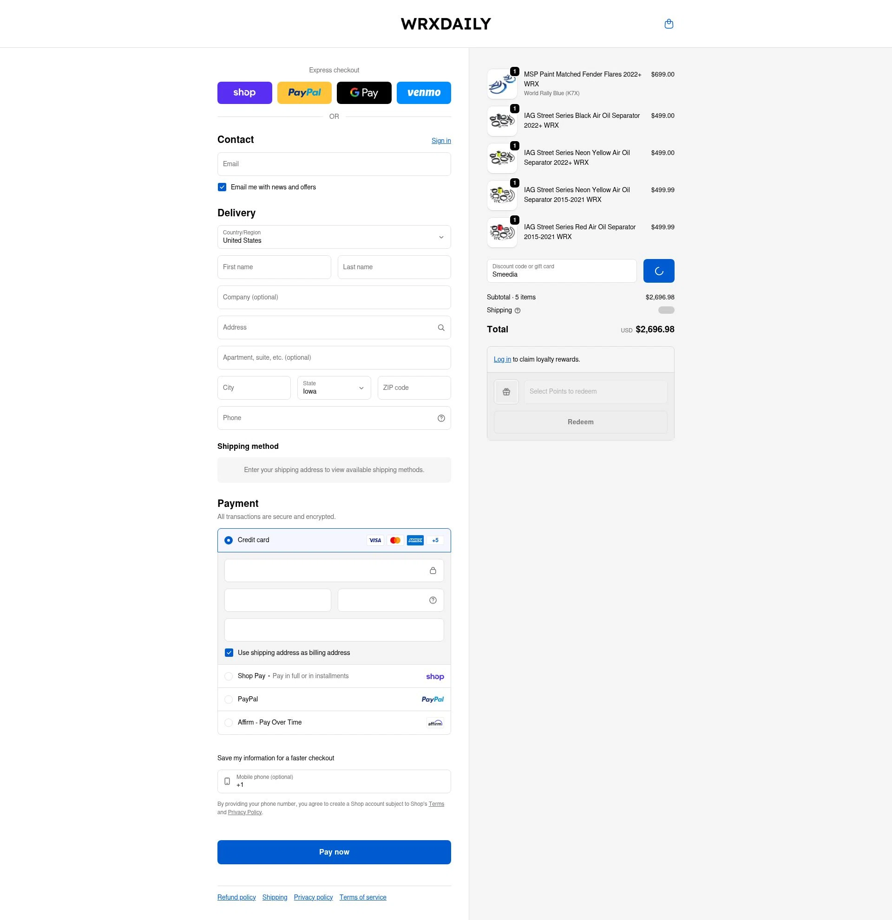Click the Shipping cost question mark icon
Image resolution: width=892 pixels, height=920 pixels.
pyautogui.click(x=517, y=310)
